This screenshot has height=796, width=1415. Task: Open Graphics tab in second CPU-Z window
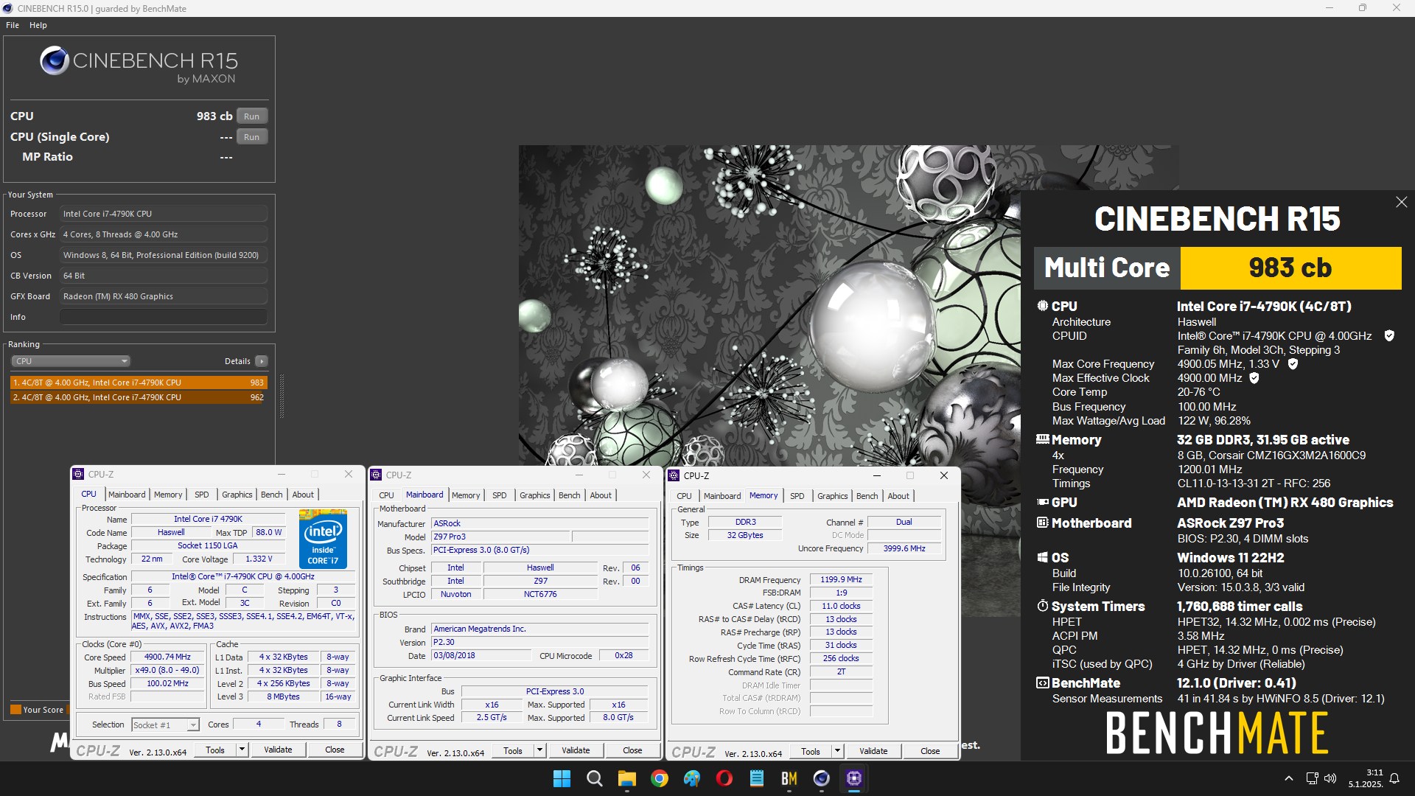coord(534,495)
